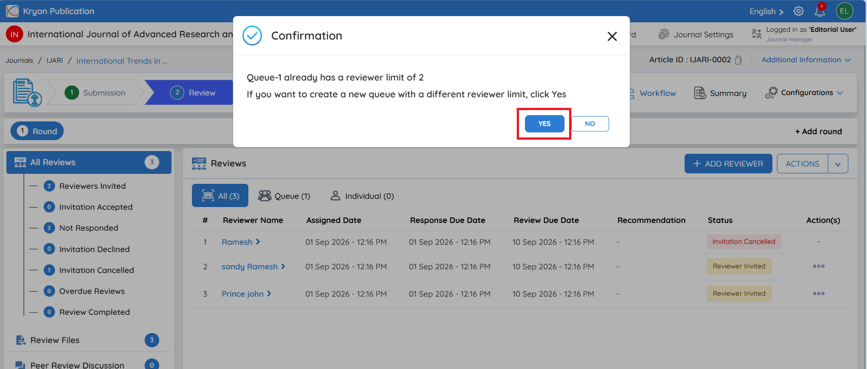Open the notifications bell icon
The image size is (867, 369).
point(820,11)
